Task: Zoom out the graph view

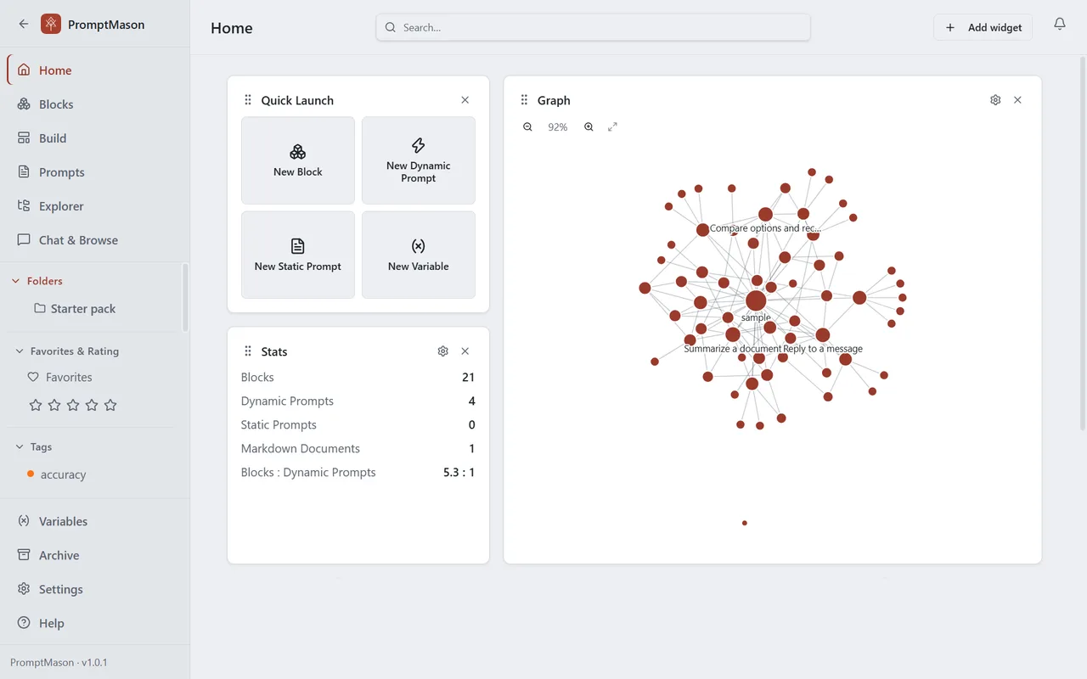Action: coord(527,127)
